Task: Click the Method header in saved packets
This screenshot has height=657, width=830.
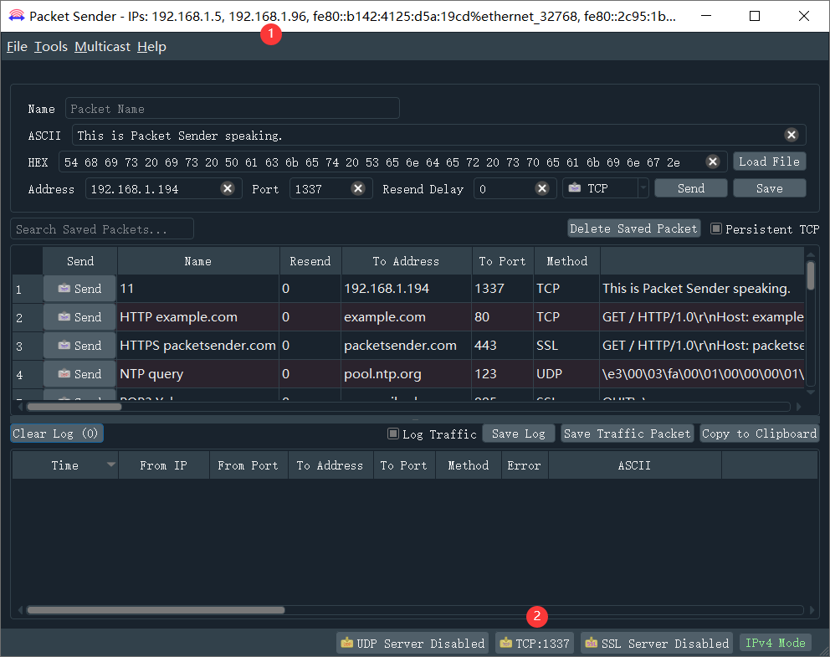Action: [x=567, y=261]
